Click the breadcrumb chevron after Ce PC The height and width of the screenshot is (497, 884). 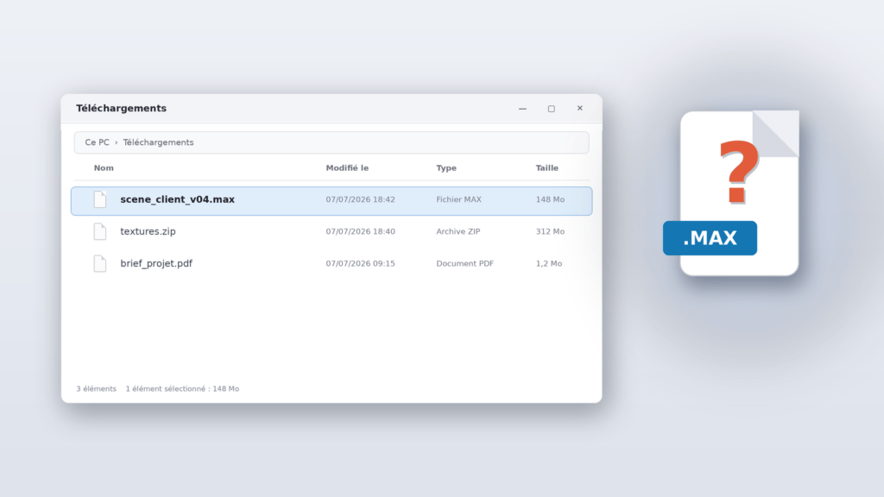[117, 142]
